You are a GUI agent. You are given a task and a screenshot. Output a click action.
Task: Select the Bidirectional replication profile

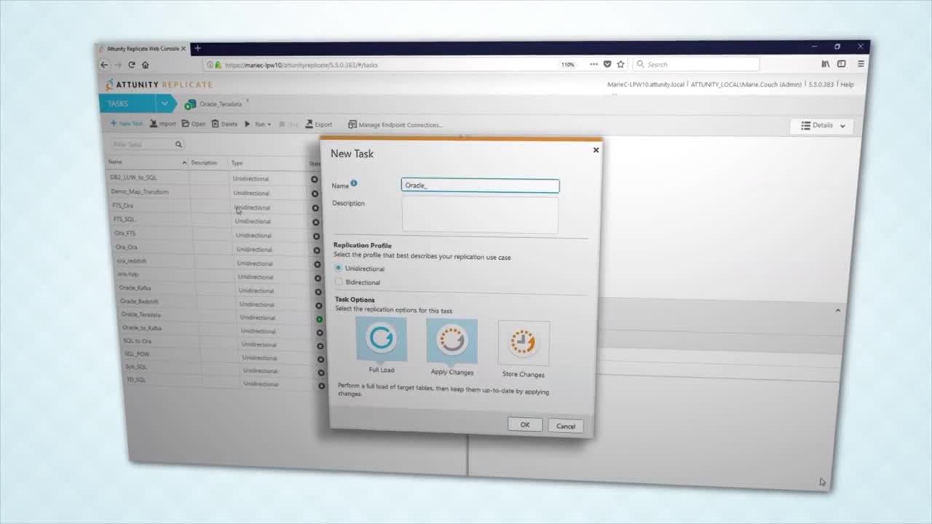point(339,282)
